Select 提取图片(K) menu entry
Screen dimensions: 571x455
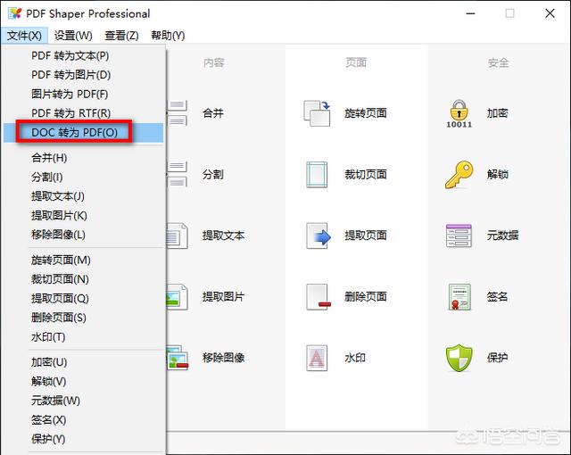(x=83, y=216)
